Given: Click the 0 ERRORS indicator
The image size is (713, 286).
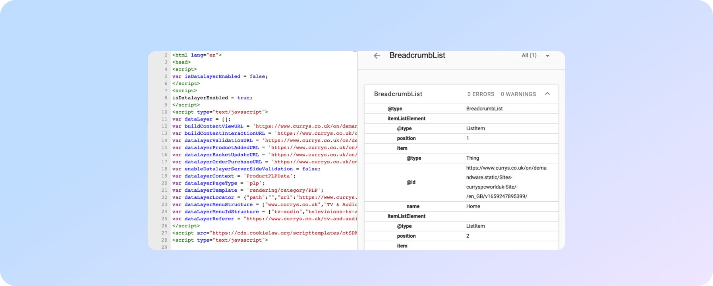Looking at the screenshot, I should (481, 94).
